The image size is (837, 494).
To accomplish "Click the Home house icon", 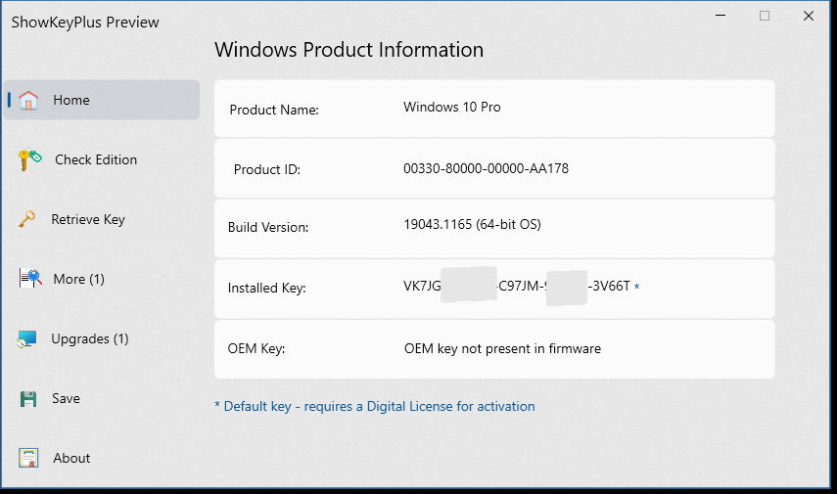I will pos(28,100).
